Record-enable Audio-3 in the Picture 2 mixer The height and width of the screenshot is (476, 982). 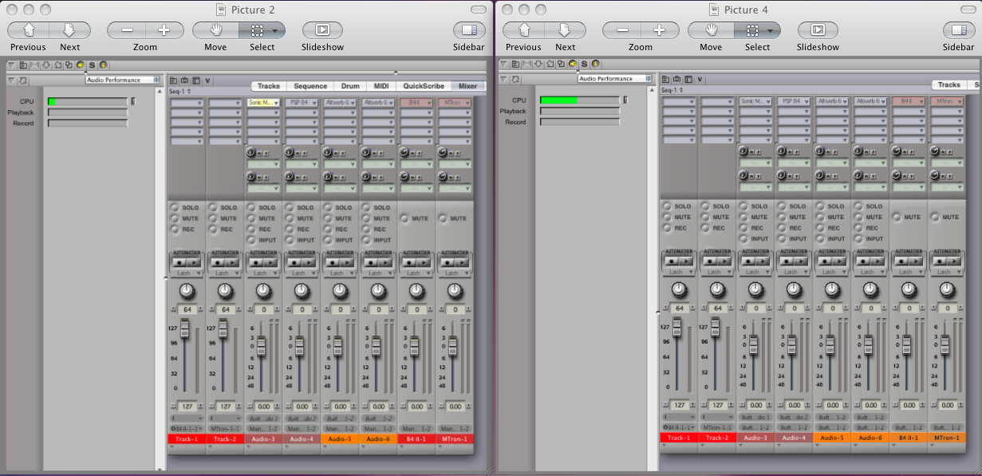tap(251, 229)
